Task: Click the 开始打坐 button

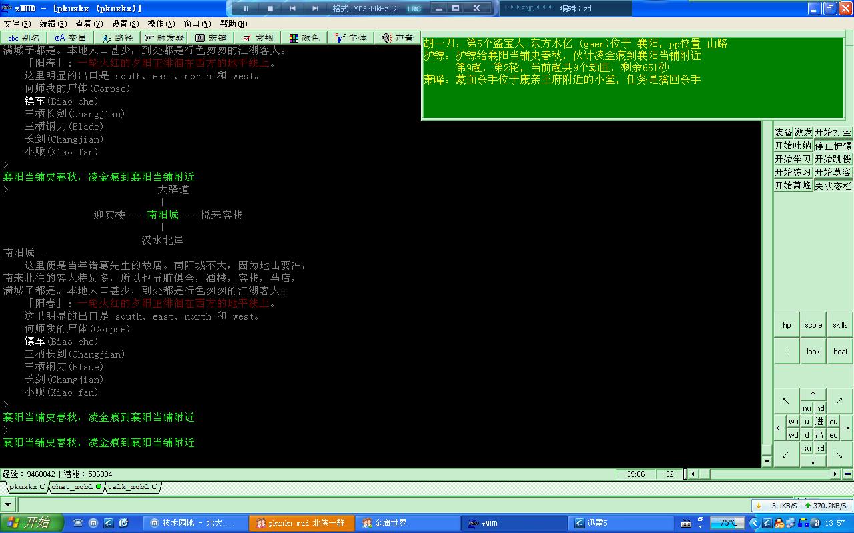Action: [x=833, y=133]
